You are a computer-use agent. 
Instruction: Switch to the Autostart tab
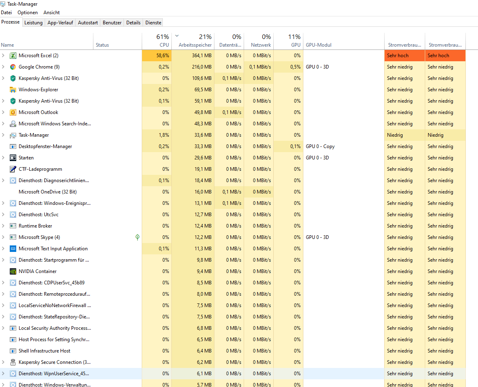88,23
